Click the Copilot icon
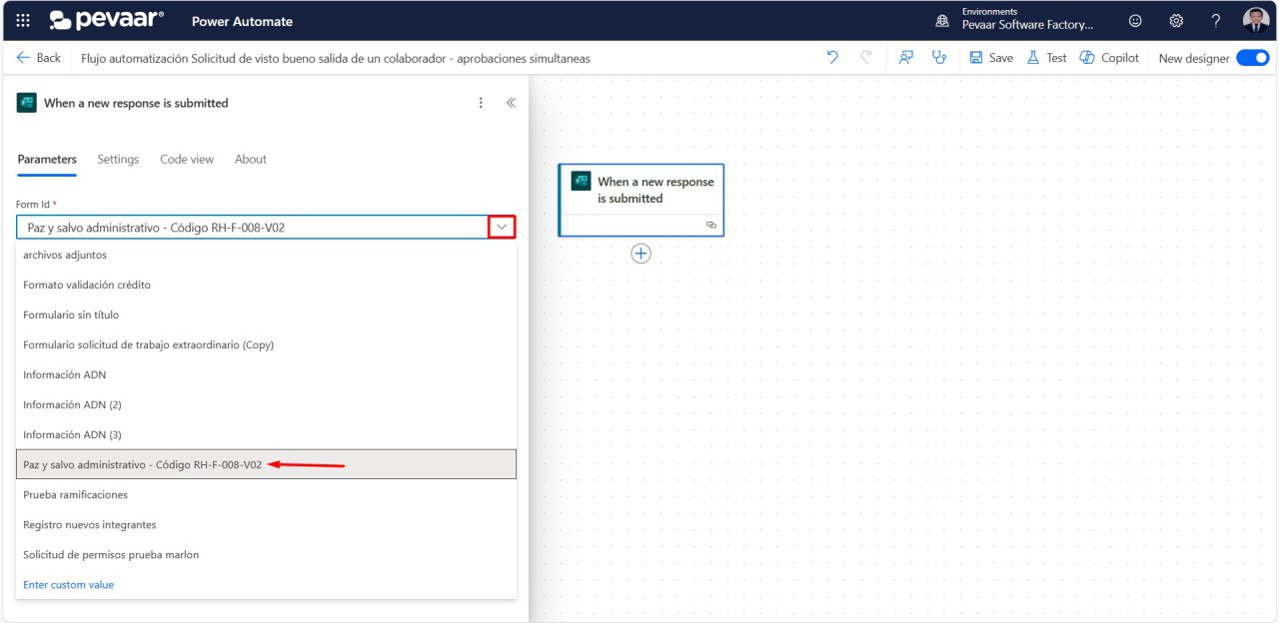Viewport: 1279px width, 623px height. click(1109, 58)
